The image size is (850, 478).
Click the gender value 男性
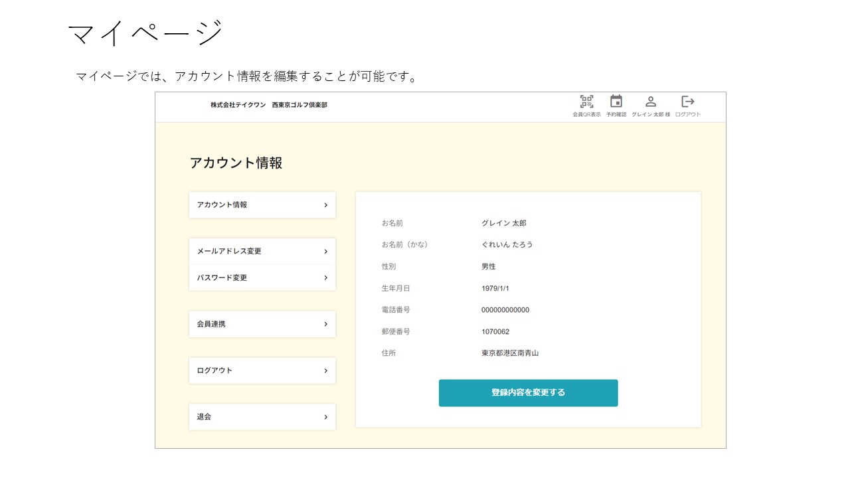click(489, 266)
